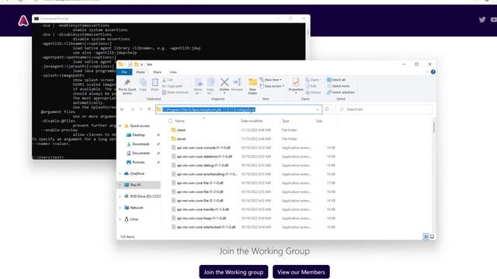
Task: Go up one folder level
Action: tap(149, 109)
